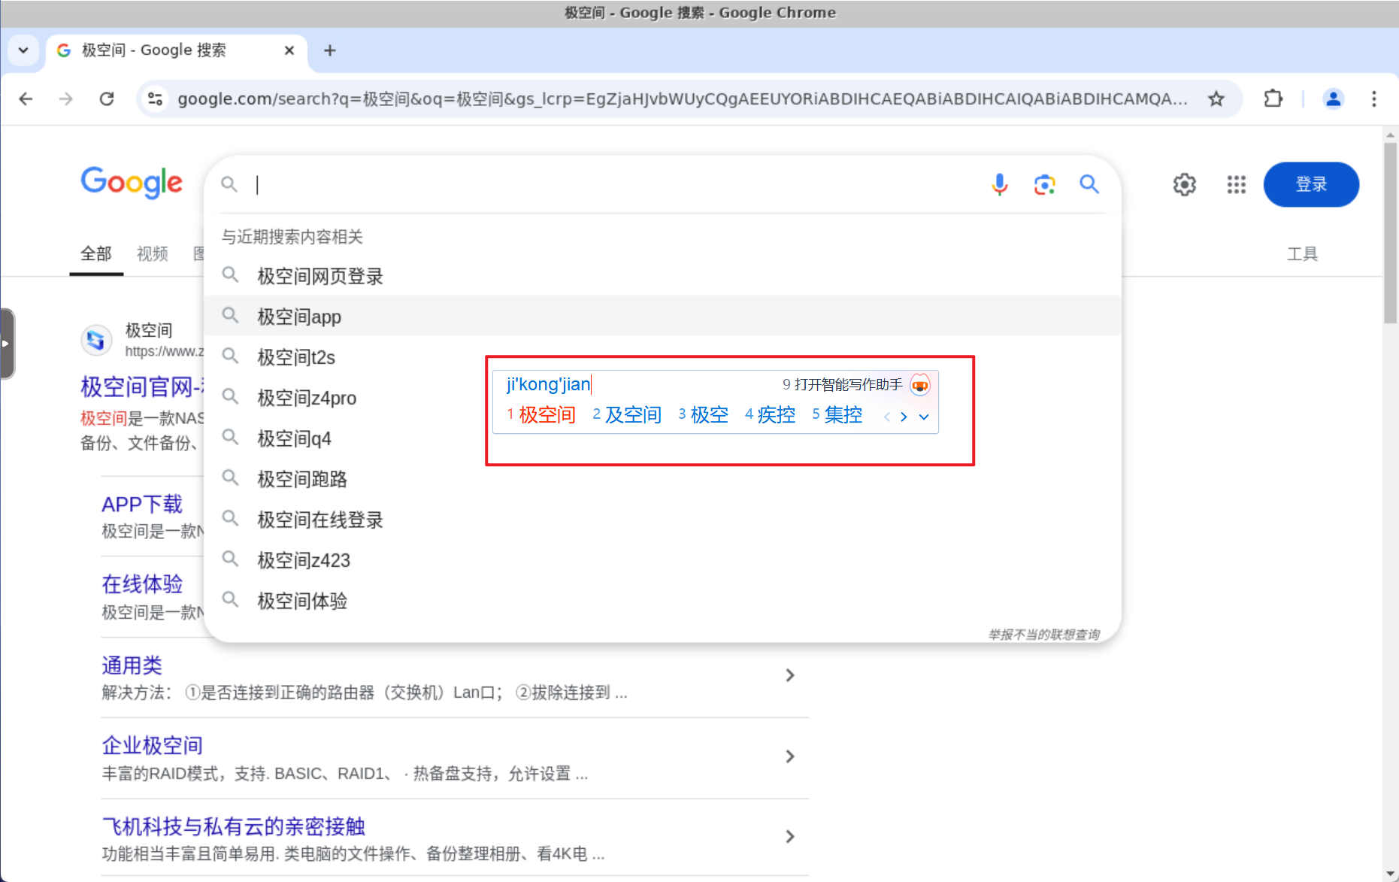Click the scrollbar up arrow
This screenshot has height=882, width=1399.
(x=1391, y=135)
